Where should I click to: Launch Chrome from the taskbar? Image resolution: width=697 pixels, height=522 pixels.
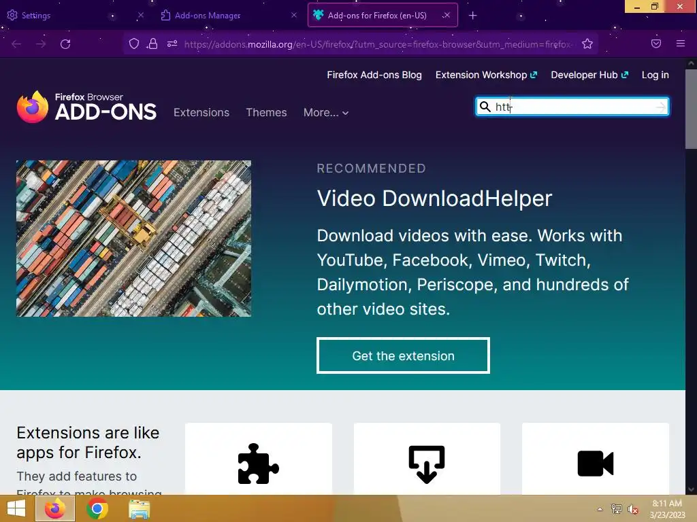click(x=97, y=508)
